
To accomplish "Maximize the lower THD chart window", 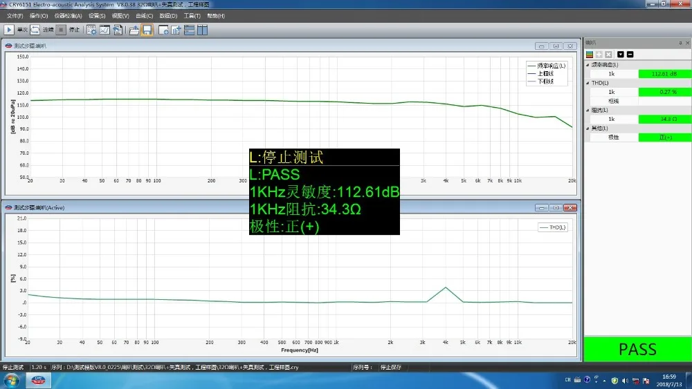I will click(556, 207).
